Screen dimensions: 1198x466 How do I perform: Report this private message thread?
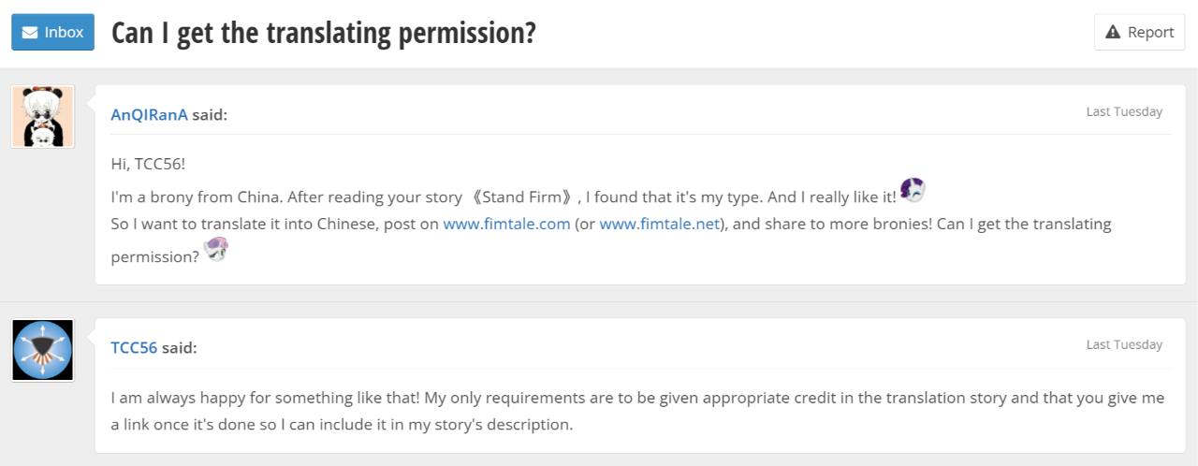[x=1139, y=32]
